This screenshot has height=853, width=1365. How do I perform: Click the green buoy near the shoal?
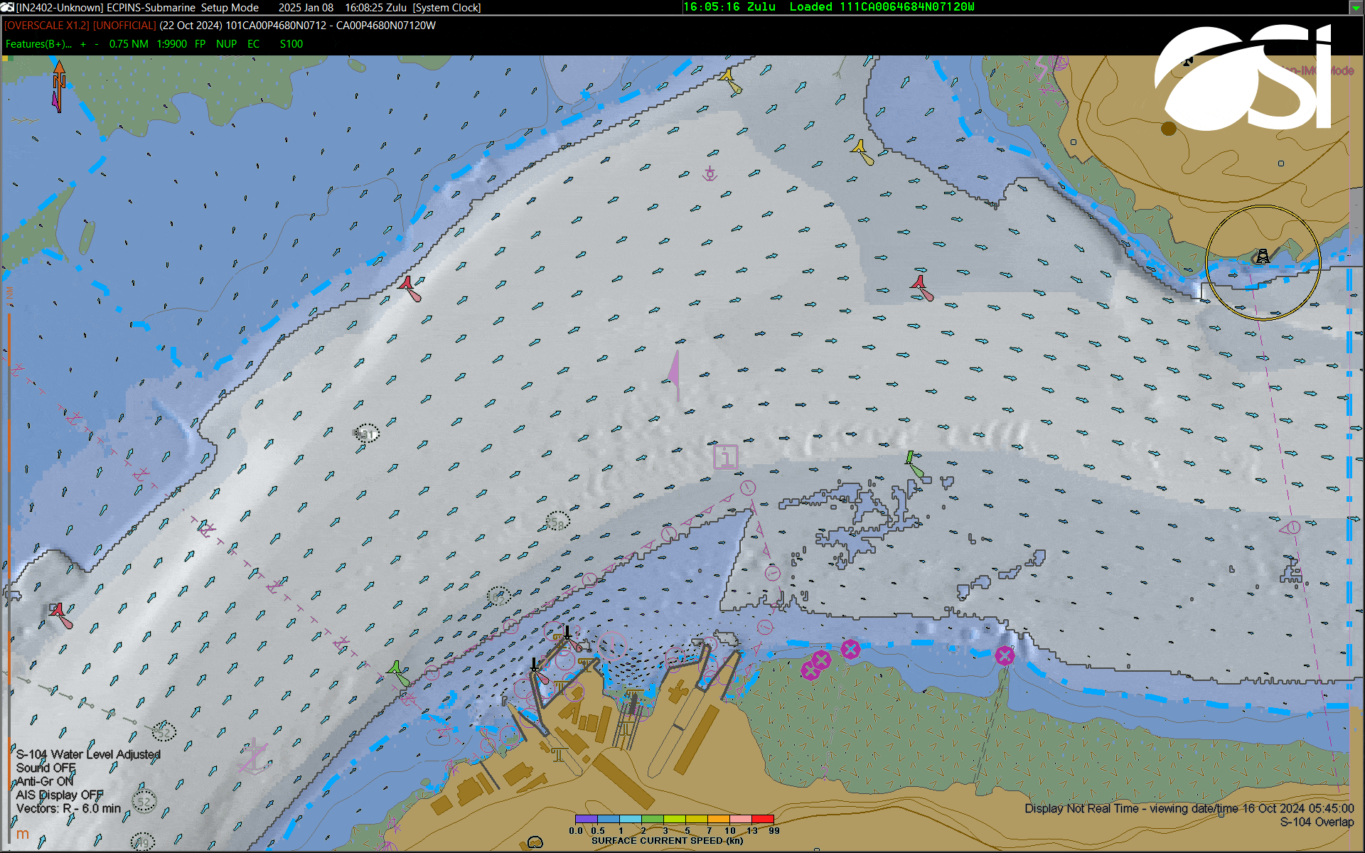pos(910,458)
